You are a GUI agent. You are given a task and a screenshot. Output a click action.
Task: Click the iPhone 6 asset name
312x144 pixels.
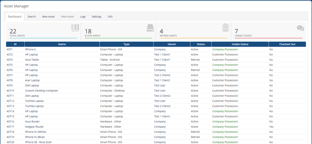point(30,50)
